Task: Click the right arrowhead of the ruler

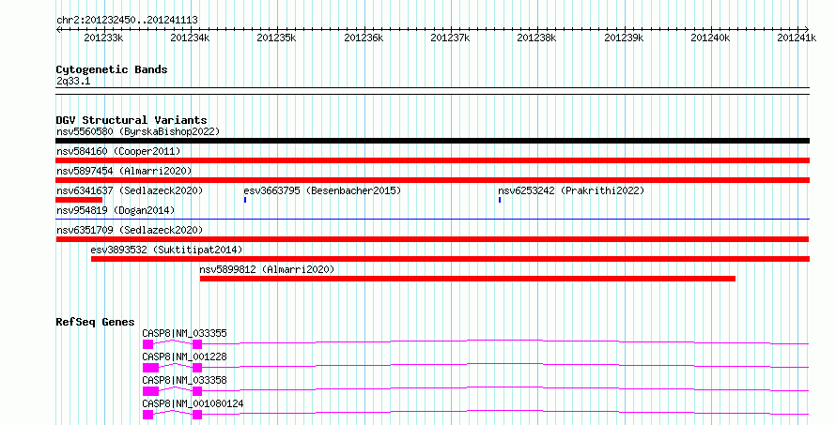Action: tap(807, 30)
